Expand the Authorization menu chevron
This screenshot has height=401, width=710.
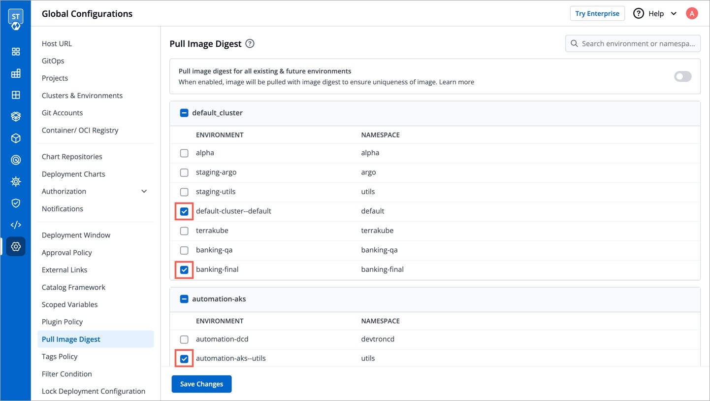pyautogui.click(x=144, y=192)
